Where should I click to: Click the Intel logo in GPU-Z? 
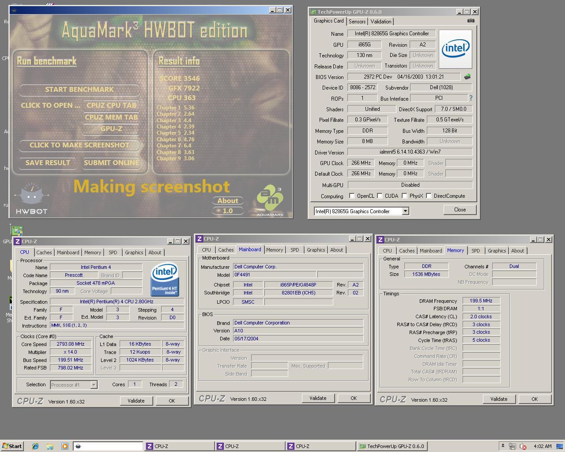pyautogui.click(x=455, y=49)
